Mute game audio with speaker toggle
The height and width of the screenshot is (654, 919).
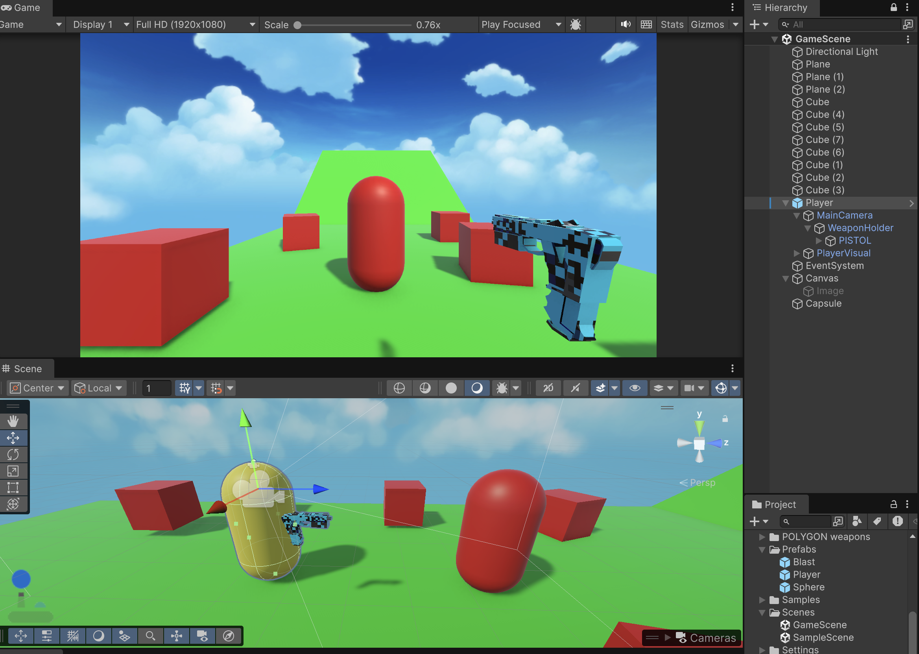(626, 24)
